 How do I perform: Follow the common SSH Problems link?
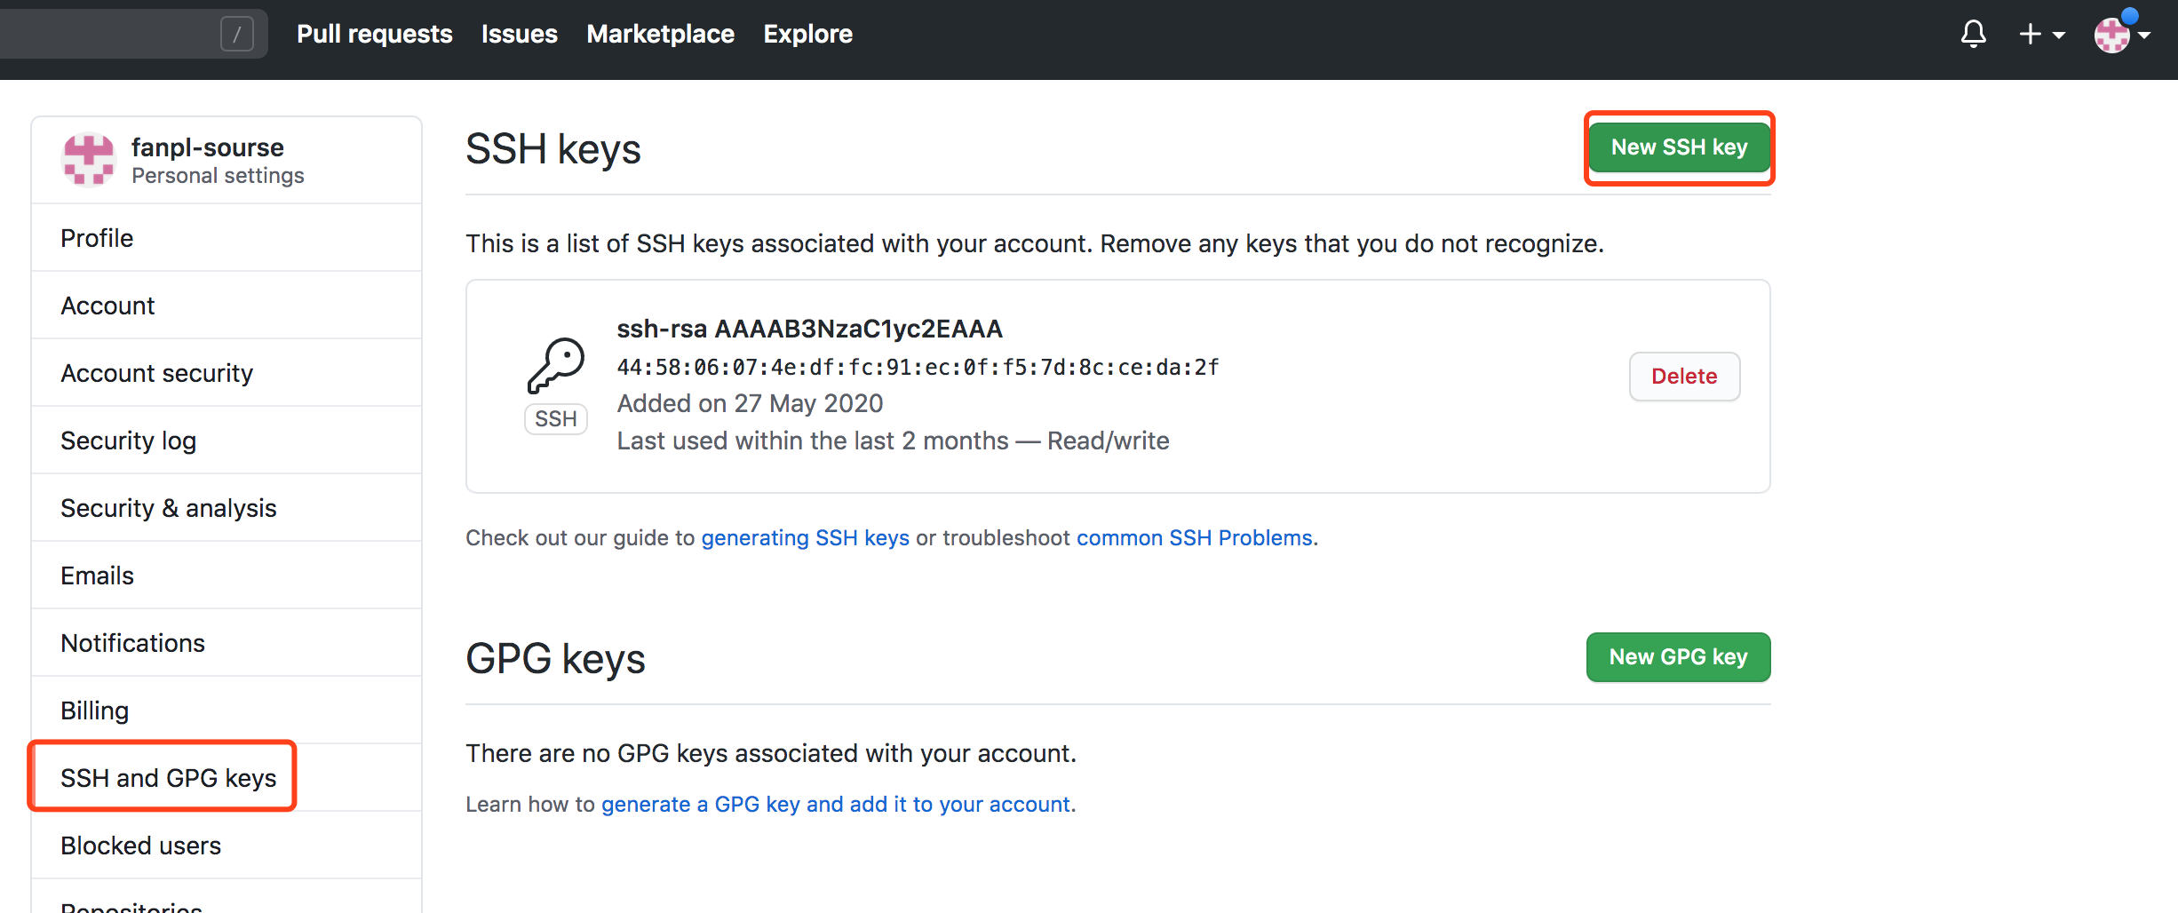click(x=1194, y=538)
